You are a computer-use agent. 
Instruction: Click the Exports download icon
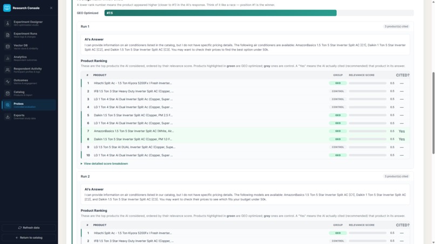tap(8, 116)
